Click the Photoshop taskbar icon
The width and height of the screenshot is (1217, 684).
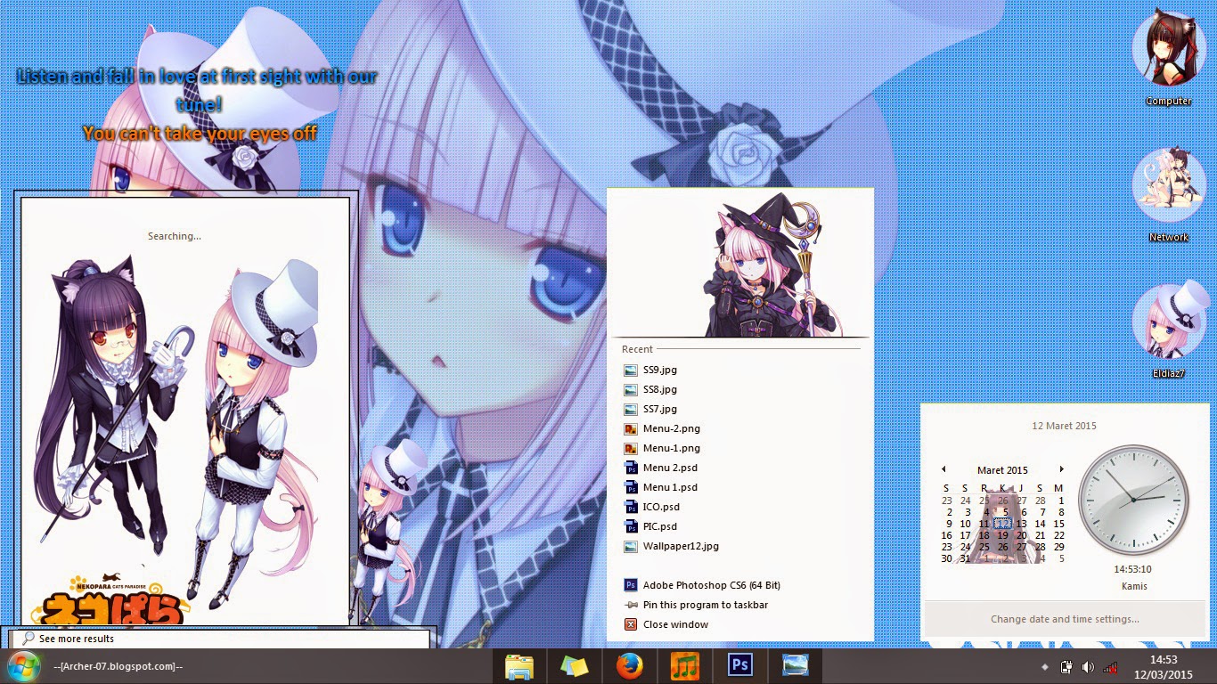[739, 666]
